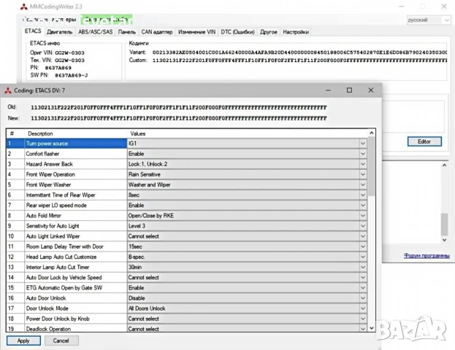Select the Comfort flasher description cell
Viewport: 455px width, 350px height.
point(76,154)
